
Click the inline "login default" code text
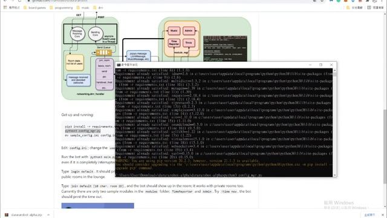[82, 171]
